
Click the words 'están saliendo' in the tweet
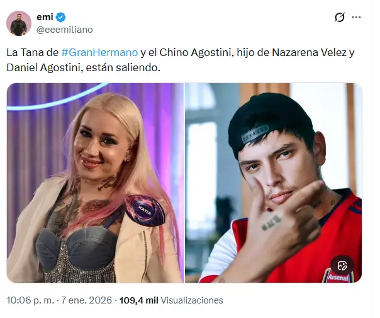[x=123, y=67]
